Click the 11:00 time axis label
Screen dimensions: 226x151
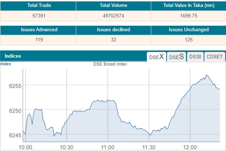click(x=108, y=147)
